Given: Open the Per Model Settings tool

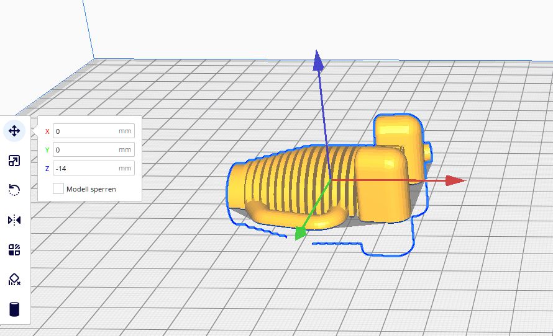Looking at the screenshot, I should (14, 250).
